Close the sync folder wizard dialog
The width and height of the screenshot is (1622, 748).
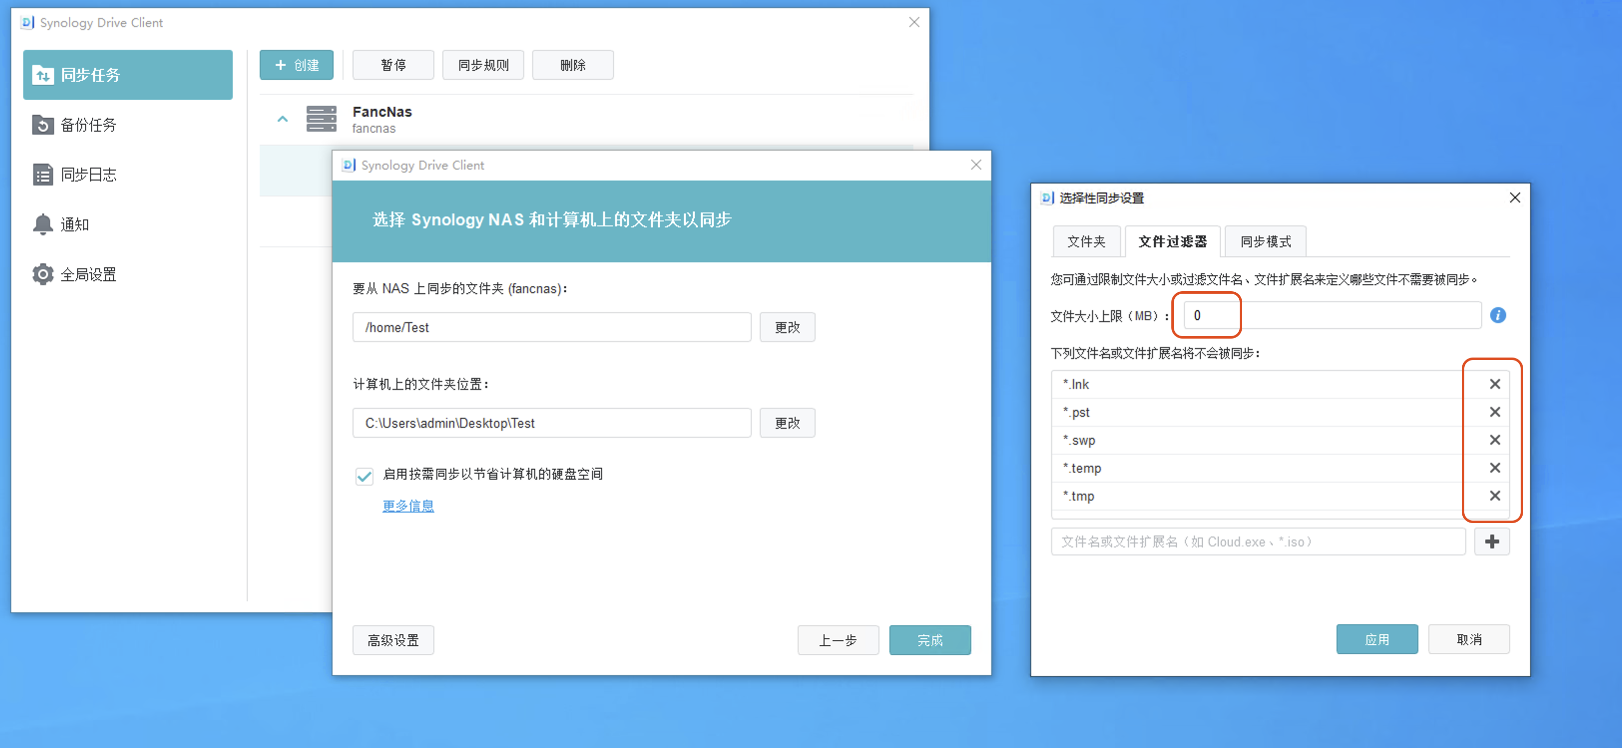(x=976, y=165)
